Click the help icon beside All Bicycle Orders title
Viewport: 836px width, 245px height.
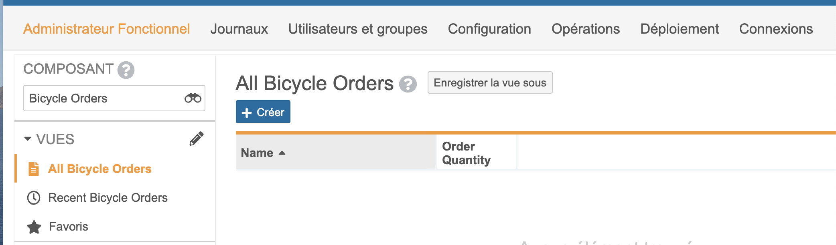(408, 84)
